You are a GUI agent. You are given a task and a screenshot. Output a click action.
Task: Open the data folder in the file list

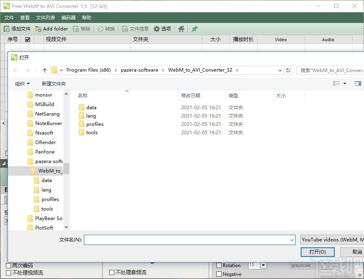pyautogui.click(x=91, y=108)
